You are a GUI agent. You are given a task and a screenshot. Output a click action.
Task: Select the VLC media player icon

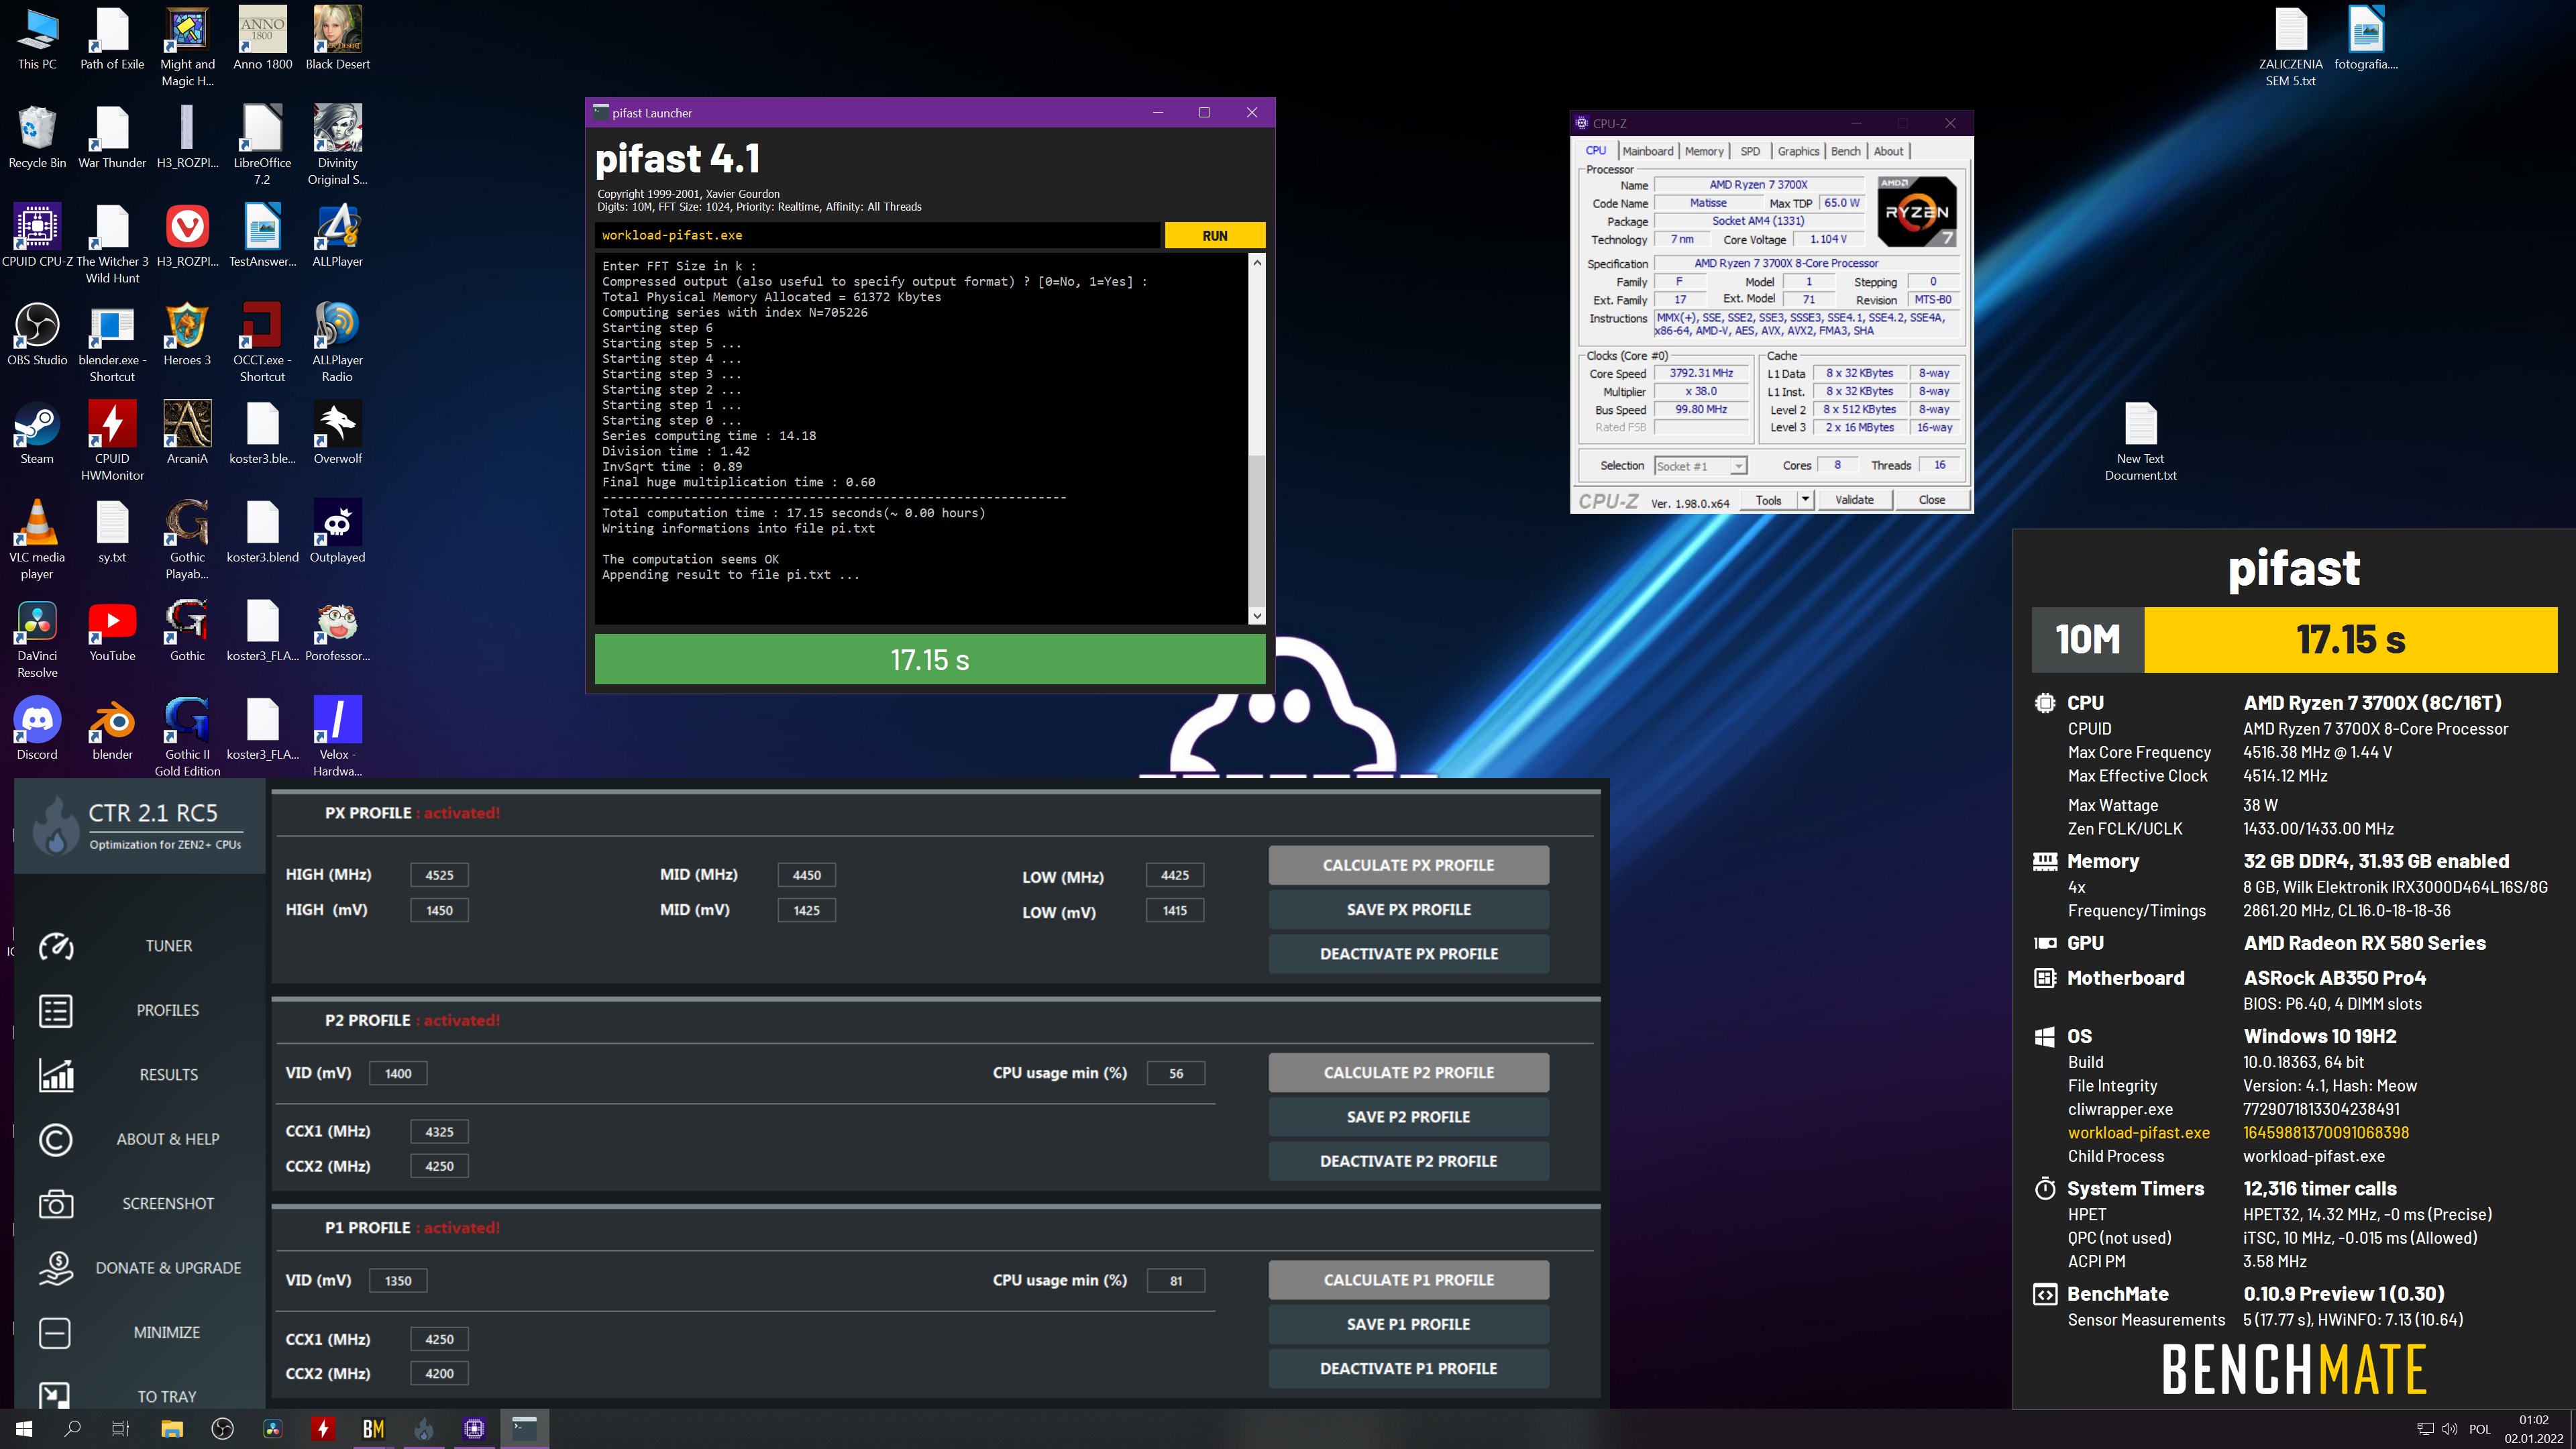(x=37, y=540)
